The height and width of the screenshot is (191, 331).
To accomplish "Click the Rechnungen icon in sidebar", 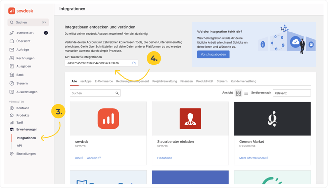I will [x=12, y=58].
